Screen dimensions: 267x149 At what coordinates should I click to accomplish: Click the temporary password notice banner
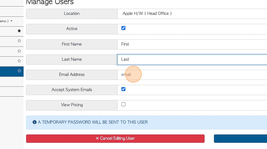click(x=147, y=122)
